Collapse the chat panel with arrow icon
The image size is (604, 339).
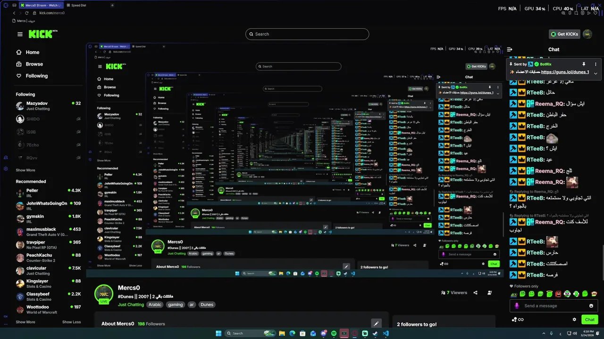pos(510,49)
